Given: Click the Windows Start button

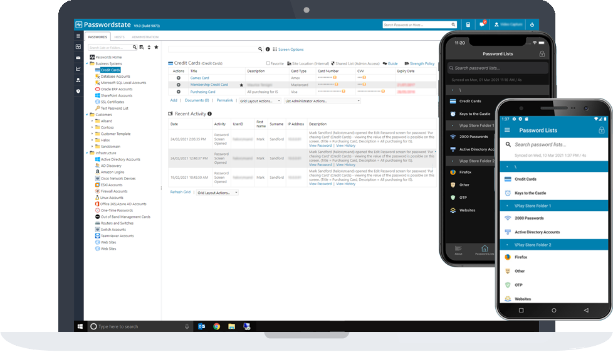Looking at the screenshot, I should (80, 326).
